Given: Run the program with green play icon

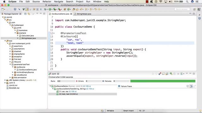Looking at the screenshot, I should [50, 9].
